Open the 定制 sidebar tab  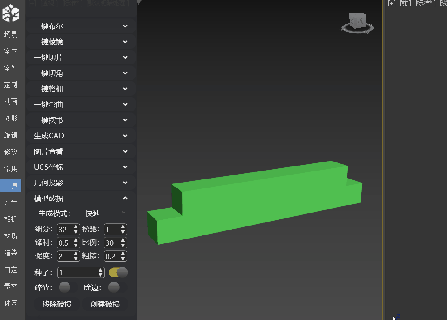click(11, 85)
